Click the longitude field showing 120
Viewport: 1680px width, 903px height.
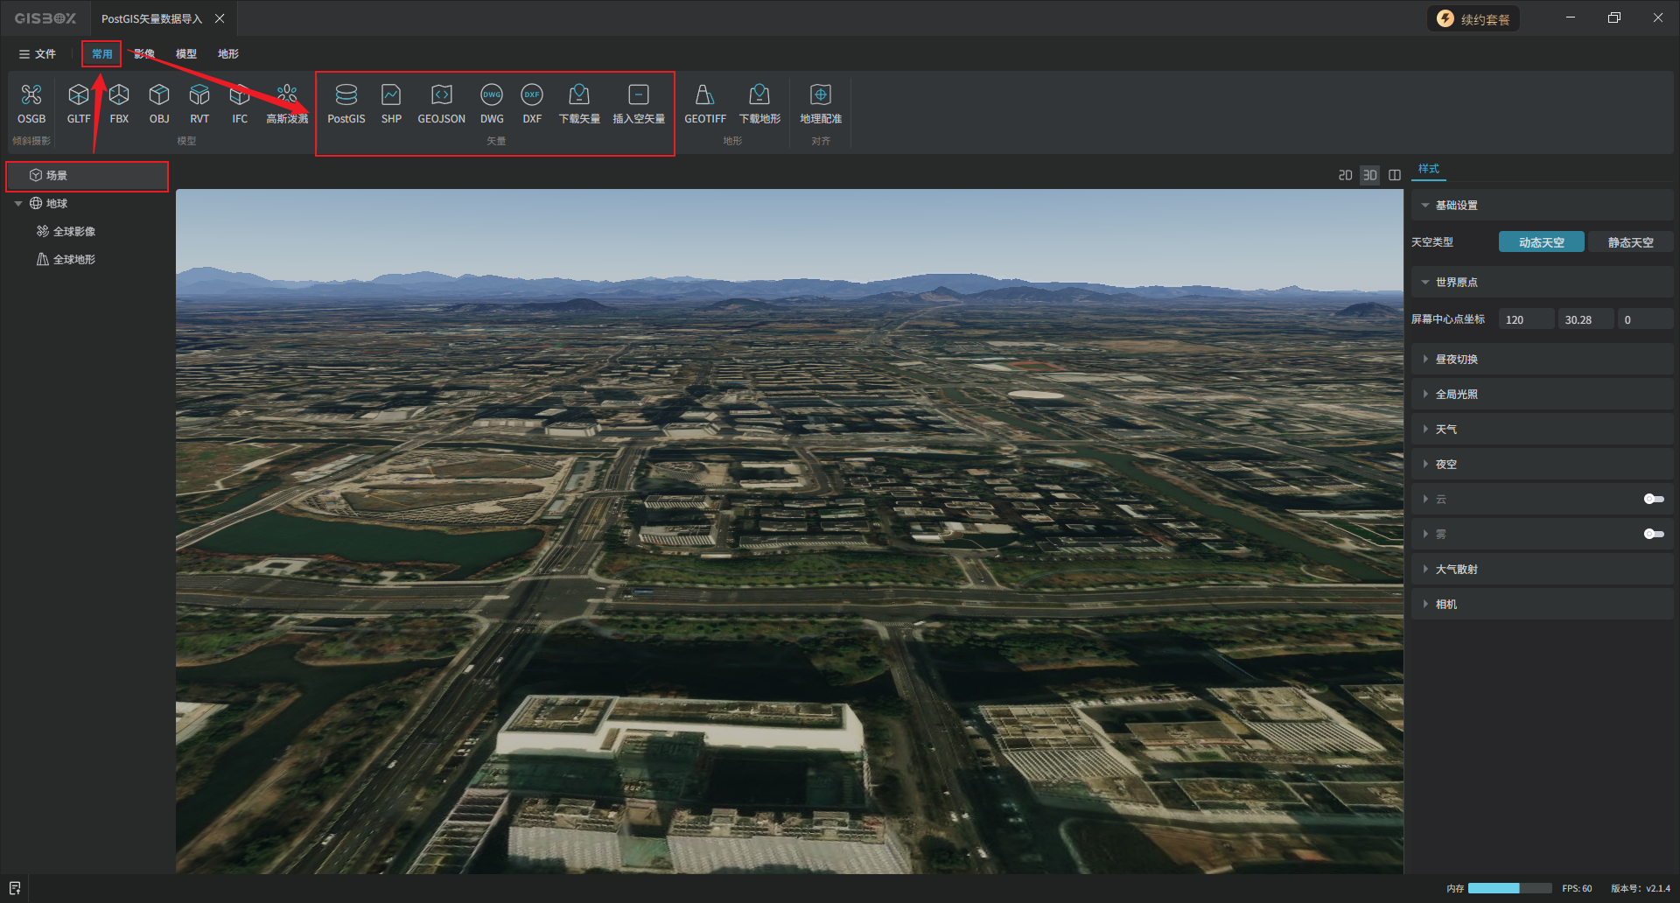coord(1525,320)
